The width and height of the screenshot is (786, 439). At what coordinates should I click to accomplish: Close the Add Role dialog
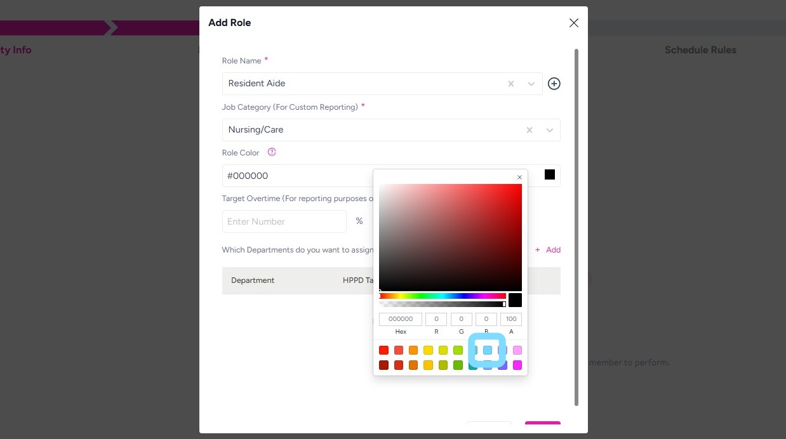click(574, 23)
